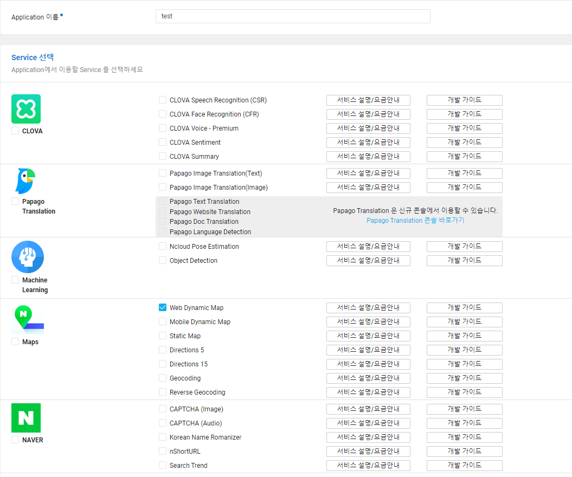Click the NAVER green N logo
Image resolution: width=572 pixels, height=477 pixels.
(x=26, y=418)
